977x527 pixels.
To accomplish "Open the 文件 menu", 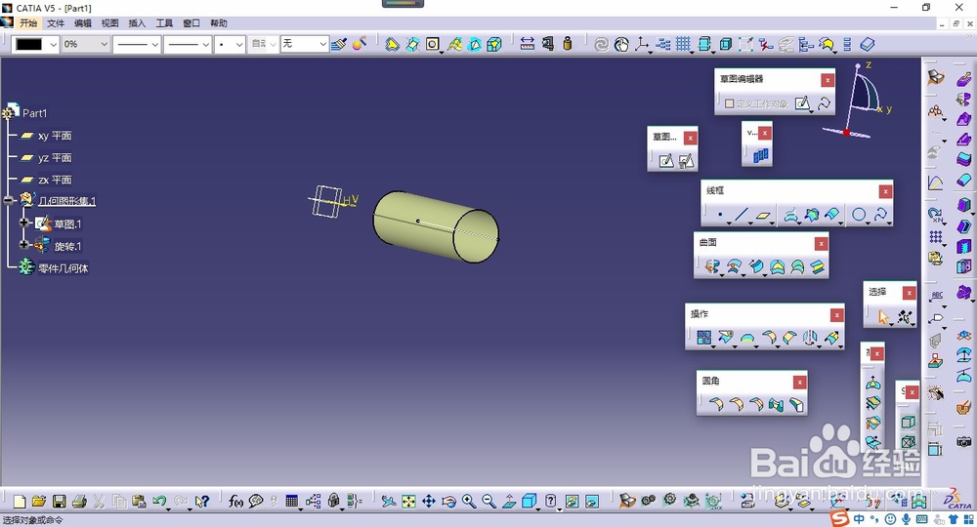I will [56, 23].
